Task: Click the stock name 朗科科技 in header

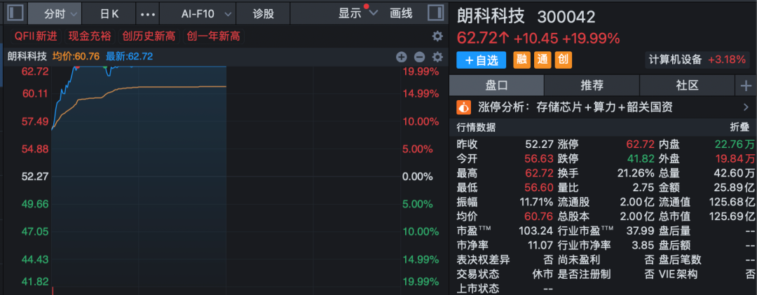Action: pos(491,16)
